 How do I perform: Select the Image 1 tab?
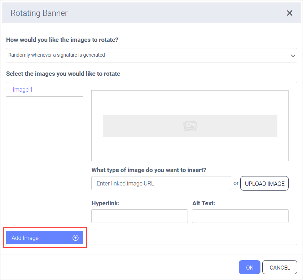23,89
